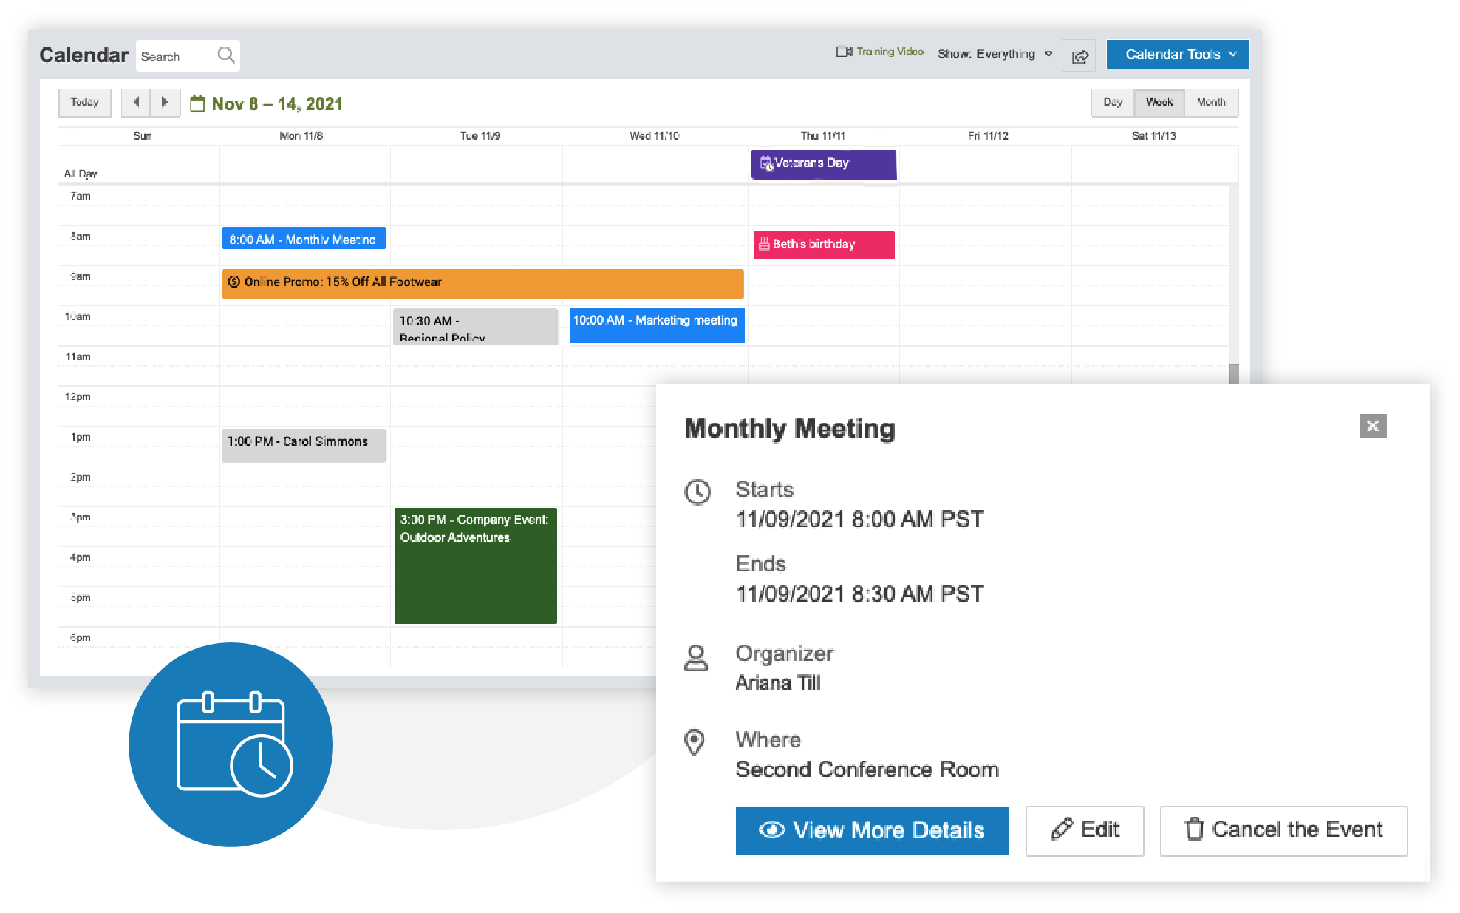Image resolution: width=1460 pixels, height=913 pixels.
Task: Select the orange Online Promo footwear event
Action: [x=482, y=282]
